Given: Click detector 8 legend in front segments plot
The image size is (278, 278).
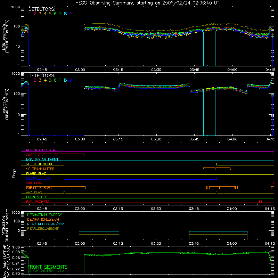Looking at the screenshot, I should pos(65,14).
